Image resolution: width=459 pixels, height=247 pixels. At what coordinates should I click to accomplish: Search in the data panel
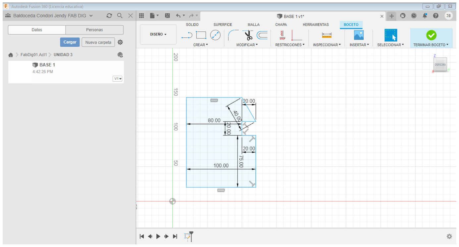[120, 16]
